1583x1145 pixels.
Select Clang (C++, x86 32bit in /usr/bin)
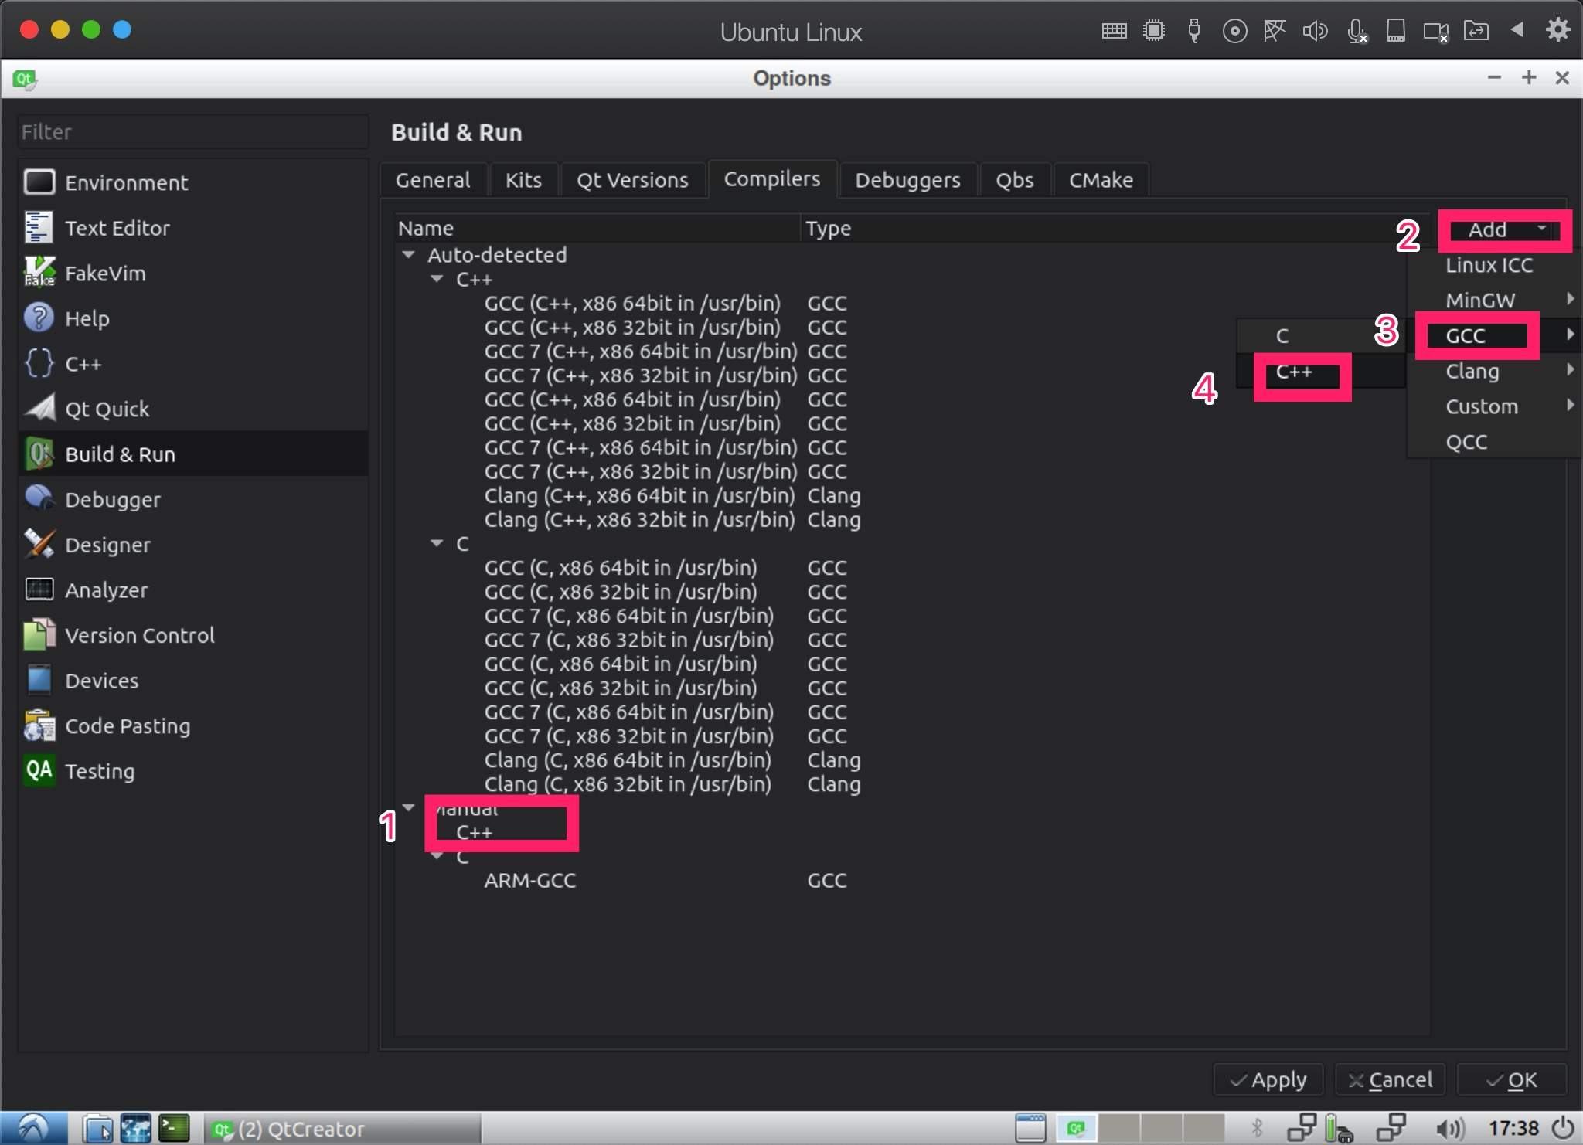click(x=911, y=520)
